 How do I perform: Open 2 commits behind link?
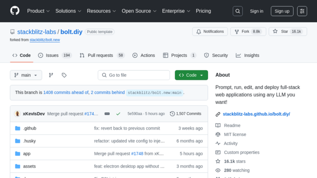(x=107, y=92)
